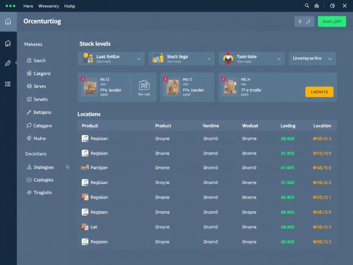Click the Coplogies sidebar icon

[x=29, y=179]
